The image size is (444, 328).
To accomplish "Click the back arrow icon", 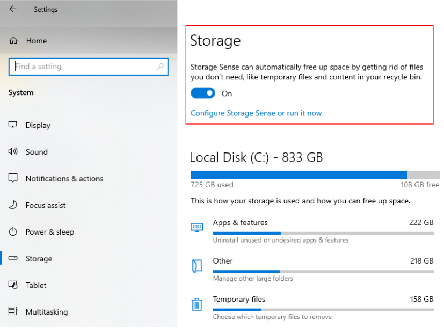I will coord(13,9).
